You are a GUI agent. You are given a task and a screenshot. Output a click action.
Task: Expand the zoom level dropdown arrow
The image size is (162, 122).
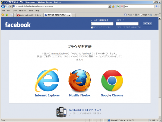click(x=157, y=120)
